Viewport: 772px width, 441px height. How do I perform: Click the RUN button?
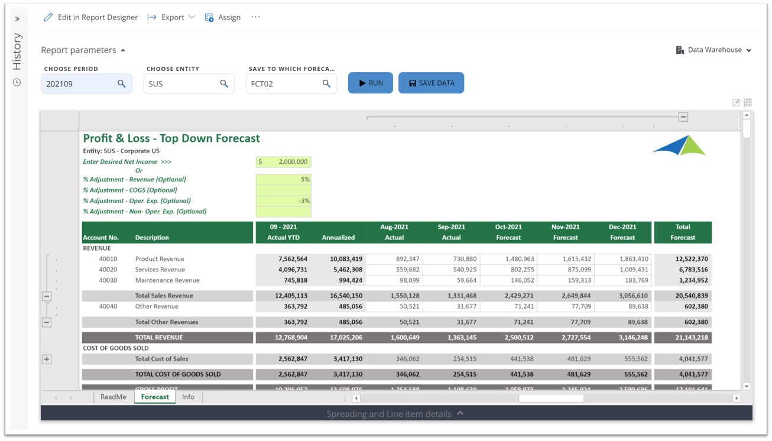[371, 83]
